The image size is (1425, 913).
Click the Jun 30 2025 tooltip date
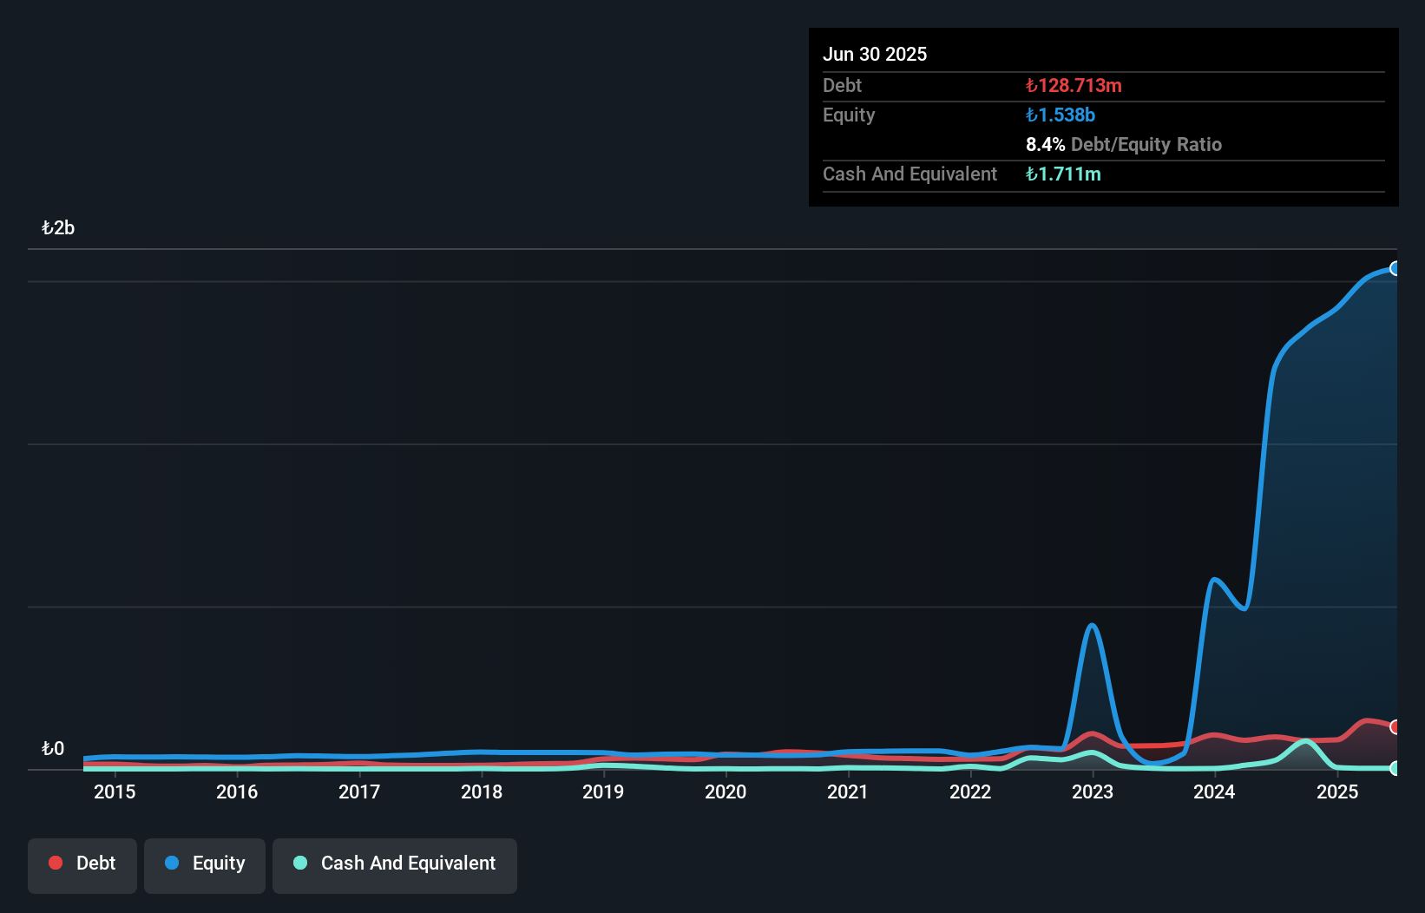pyautogui.click(x=875, y=54)
